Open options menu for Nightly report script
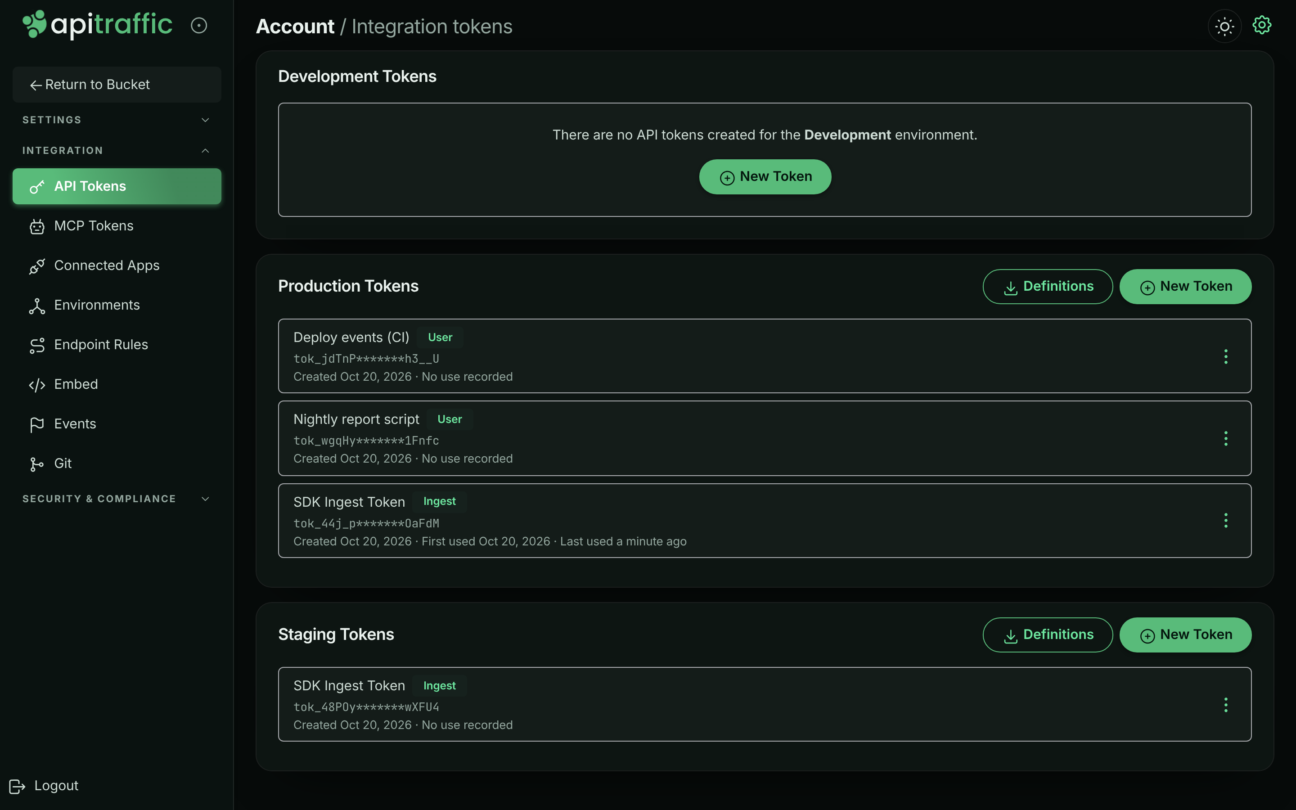 point(1225,439)
